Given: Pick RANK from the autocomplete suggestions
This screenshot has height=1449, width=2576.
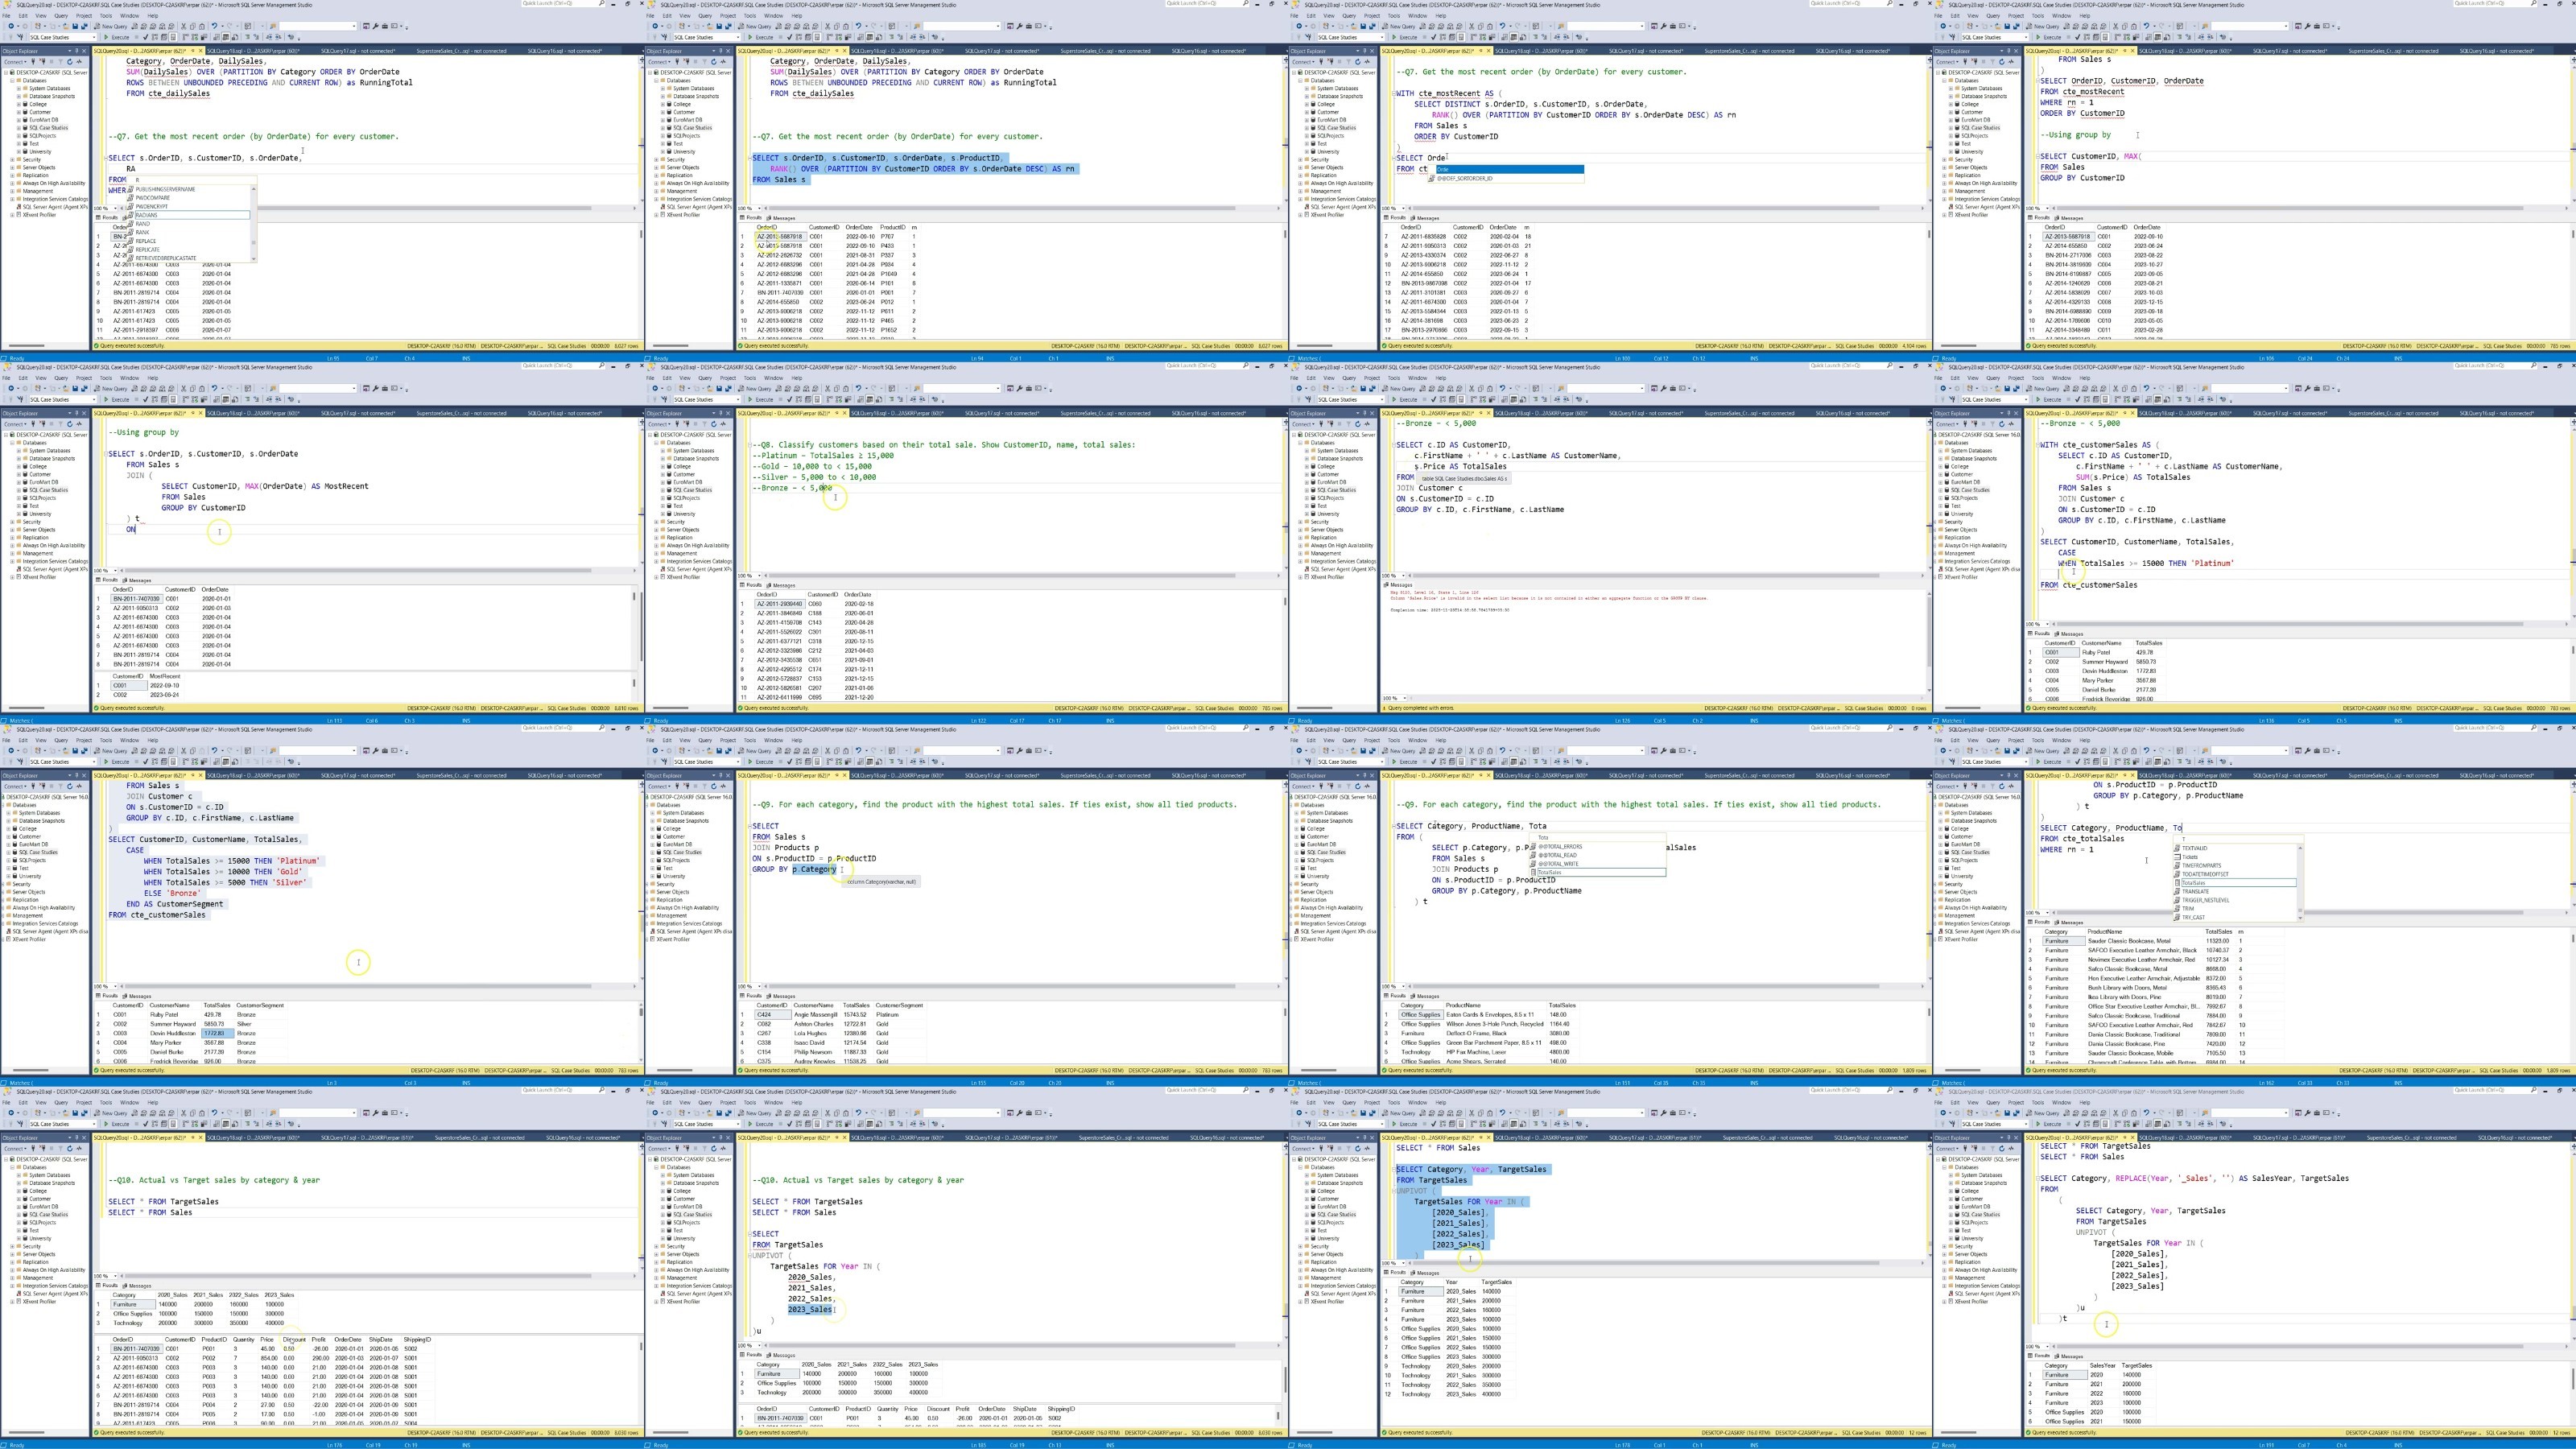Looking at the screenshot, I should (142, 233).
